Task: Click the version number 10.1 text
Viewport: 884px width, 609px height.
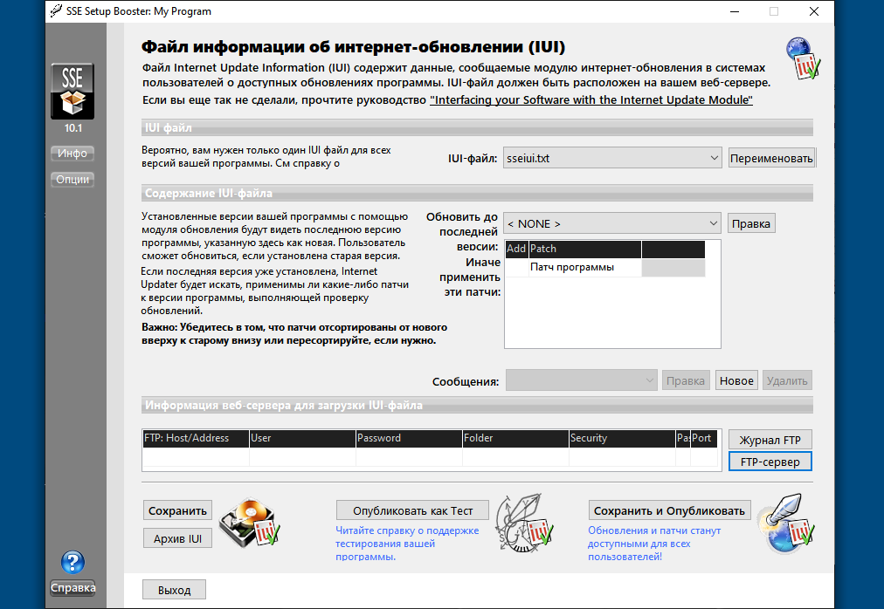Action: coord(73,128)
